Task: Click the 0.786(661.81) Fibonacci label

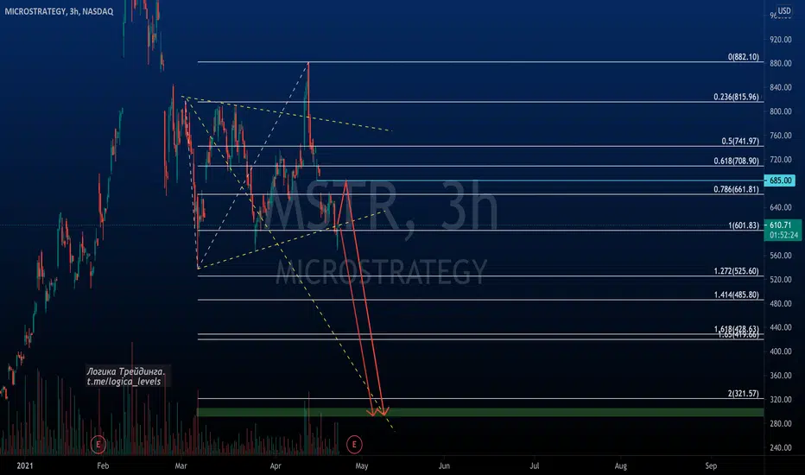Action: 736,189
